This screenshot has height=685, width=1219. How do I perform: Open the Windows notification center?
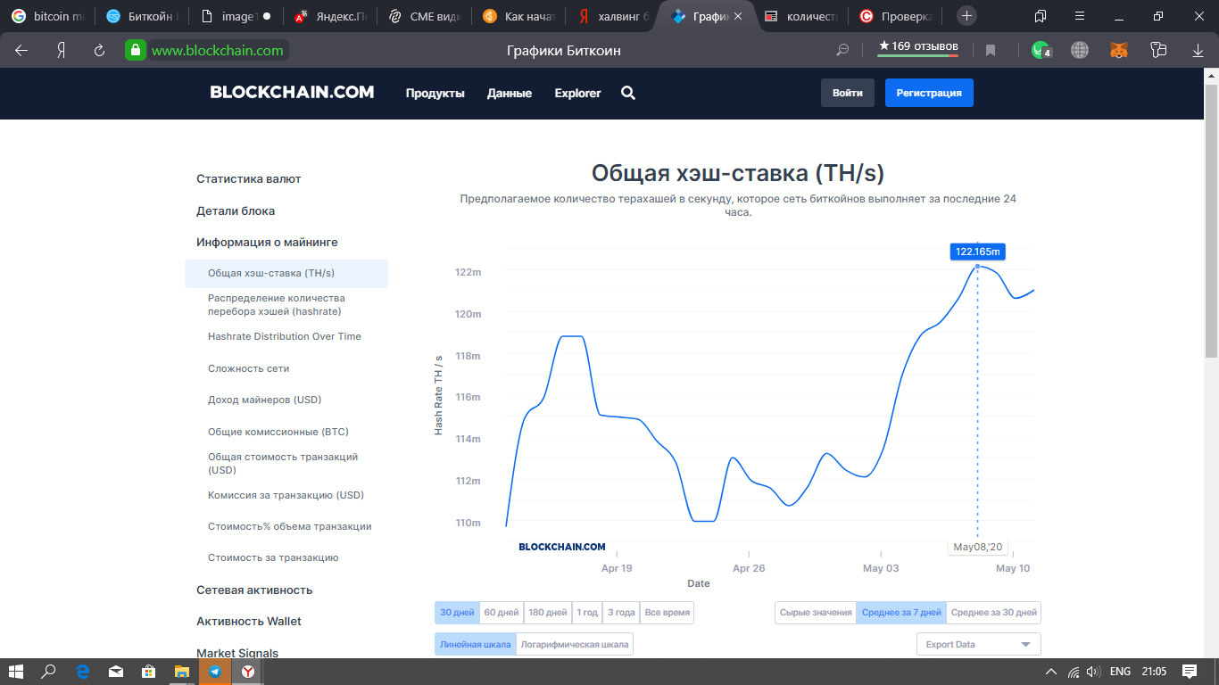[1190, 672]
